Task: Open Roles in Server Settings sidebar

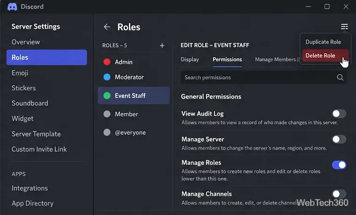Action: click(x=47, y=58)
